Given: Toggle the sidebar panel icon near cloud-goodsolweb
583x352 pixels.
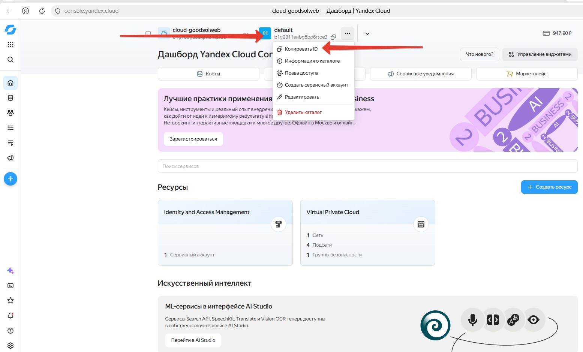Looking at the screenshot, I should (148, 33).
